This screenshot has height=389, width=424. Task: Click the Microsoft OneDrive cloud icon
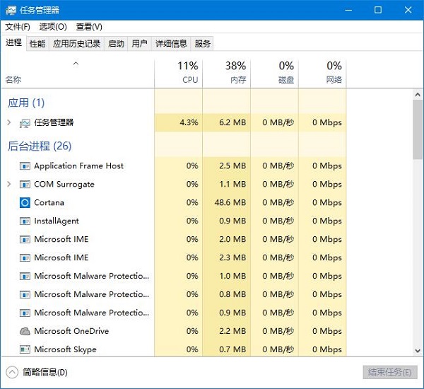[25, 331]
